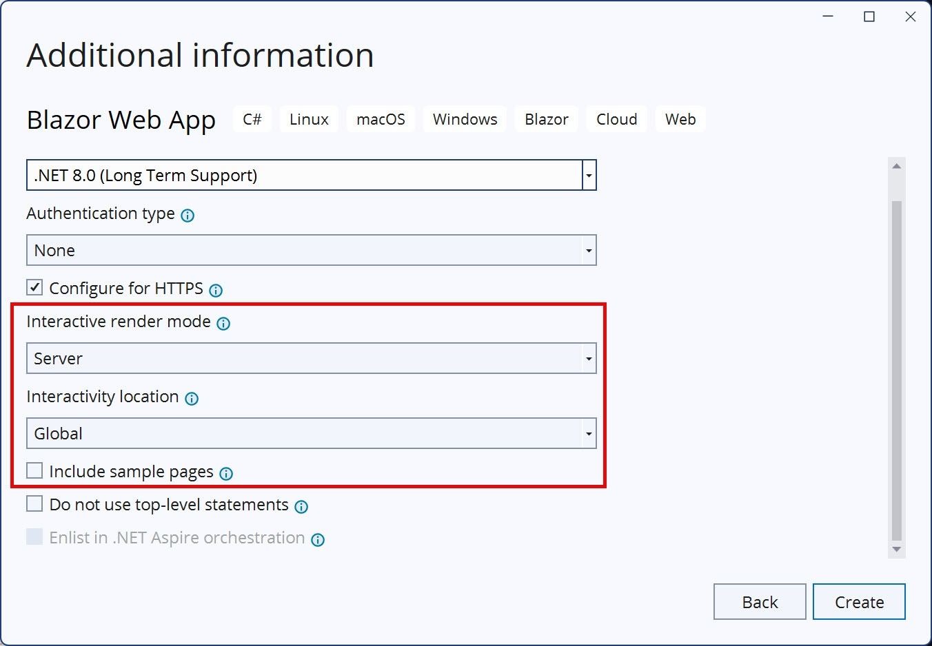
Task: Click the Additional information title
Action: click(200, 55)
